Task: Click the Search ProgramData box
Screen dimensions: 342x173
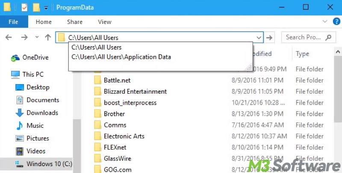Action: (308, 37)
